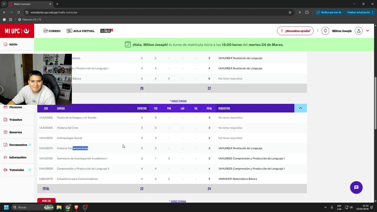Open the tab search dropdown
Image resolution: width=377 pixels, height=212 pixels.
[4, 4]
